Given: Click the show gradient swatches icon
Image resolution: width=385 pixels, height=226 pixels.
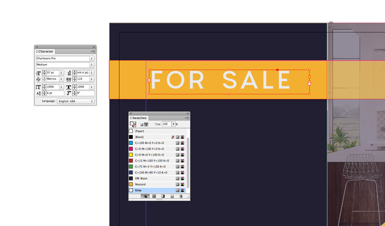Looking at the screenshot, I should coord(163,196).
